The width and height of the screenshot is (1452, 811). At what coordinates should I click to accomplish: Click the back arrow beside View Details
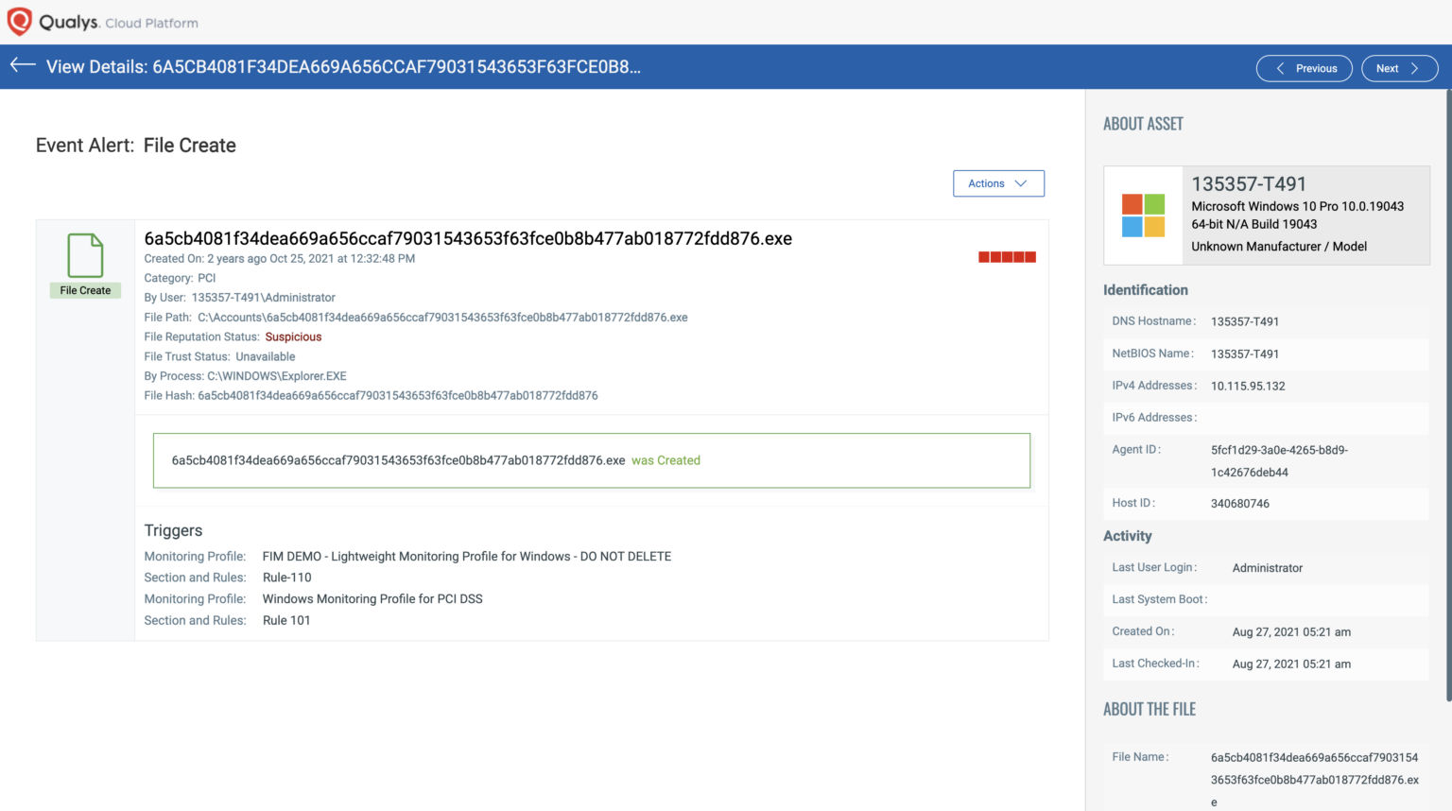pyautogui.click(x=20, y=64)
